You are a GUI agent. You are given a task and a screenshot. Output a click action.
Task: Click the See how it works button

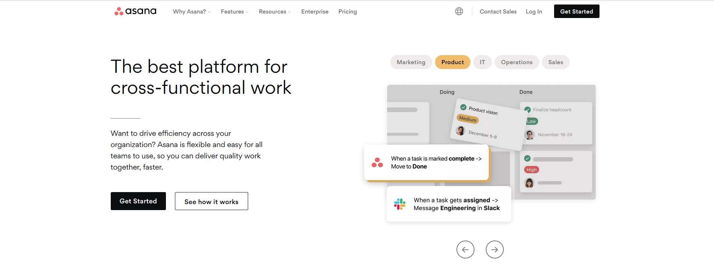(x=211, y=201)
